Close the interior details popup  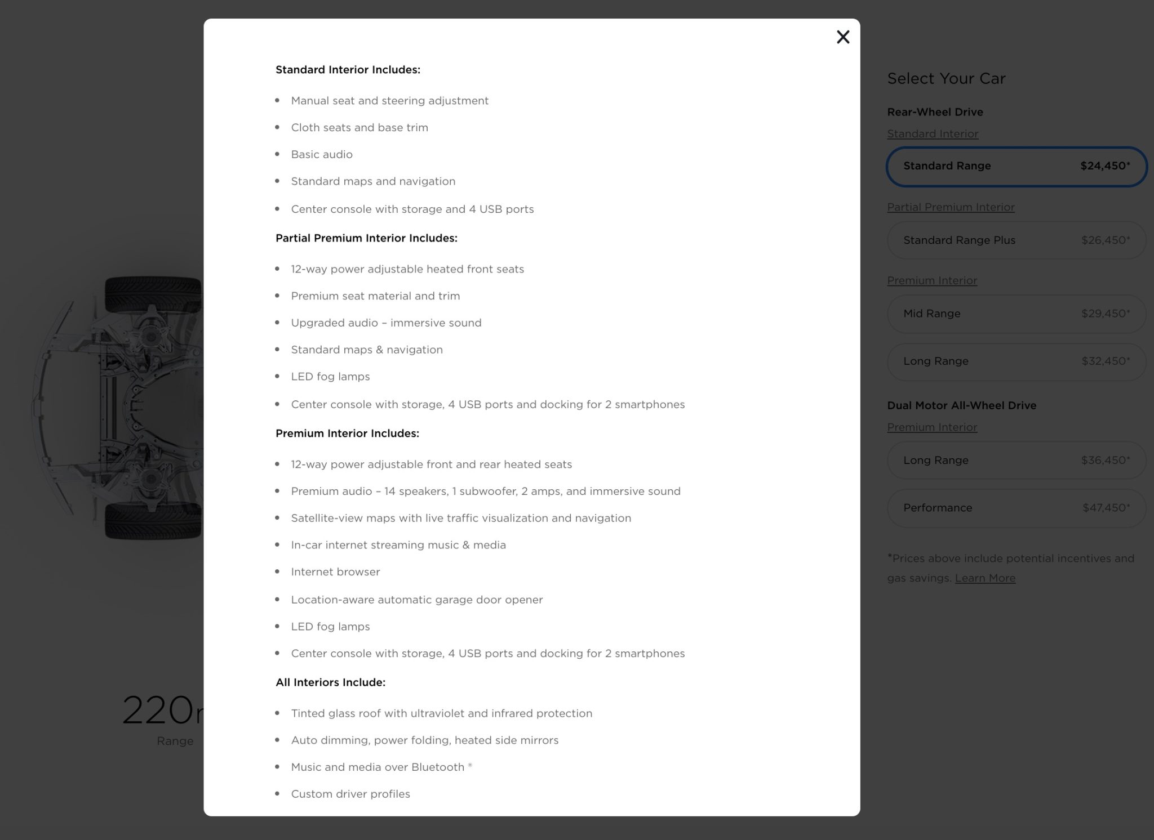(x=842, y=37)
